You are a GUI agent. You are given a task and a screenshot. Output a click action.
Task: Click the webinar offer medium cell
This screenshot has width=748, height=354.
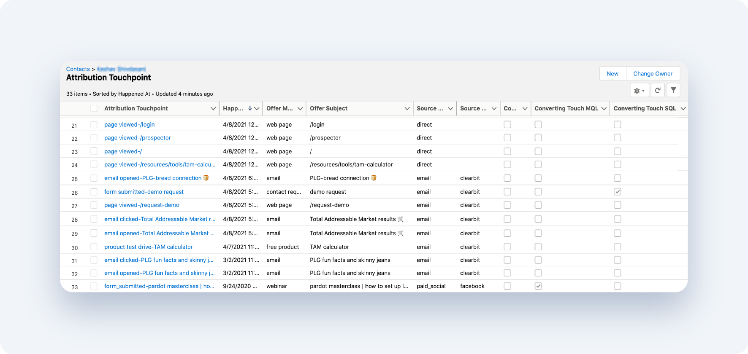[276, 286]
